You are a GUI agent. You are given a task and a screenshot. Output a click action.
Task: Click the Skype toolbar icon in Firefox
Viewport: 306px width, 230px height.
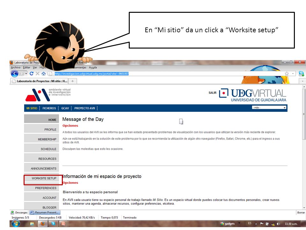point(301,73)
